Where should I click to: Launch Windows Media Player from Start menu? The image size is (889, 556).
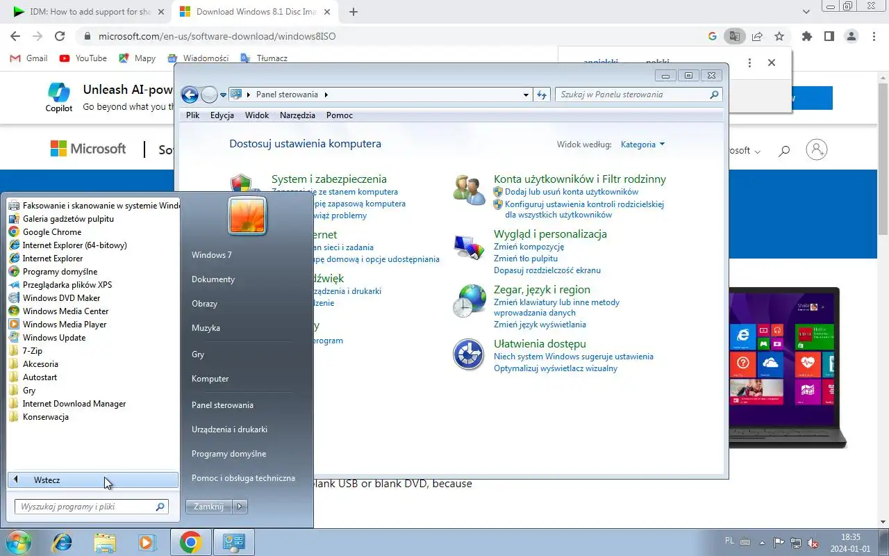point(58,325)
